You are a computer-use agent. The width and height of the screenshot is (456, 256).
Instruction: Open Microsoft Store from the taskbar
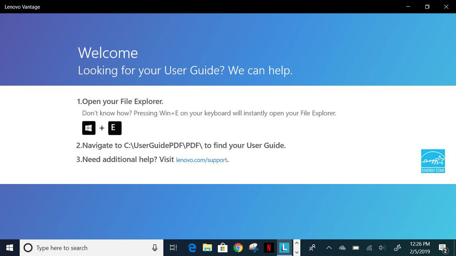222,247
